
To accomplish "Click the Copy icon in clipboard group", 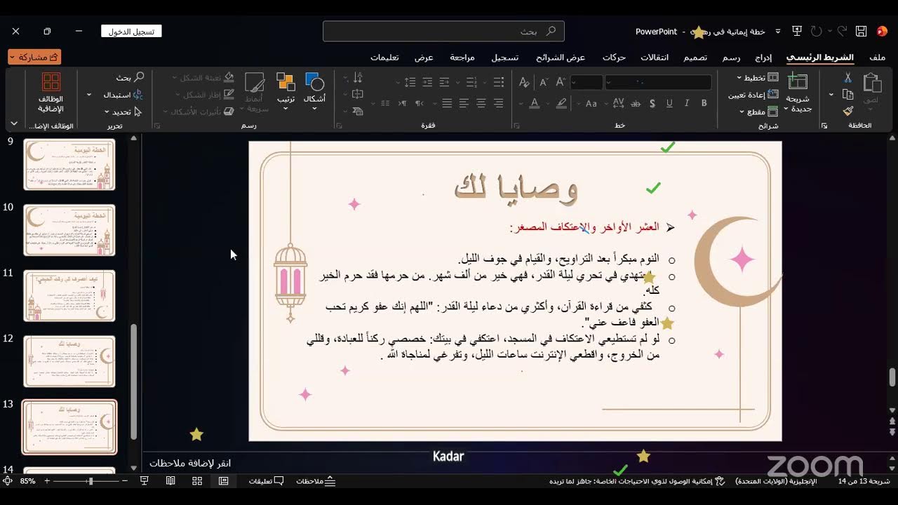I will click(847, 95).
